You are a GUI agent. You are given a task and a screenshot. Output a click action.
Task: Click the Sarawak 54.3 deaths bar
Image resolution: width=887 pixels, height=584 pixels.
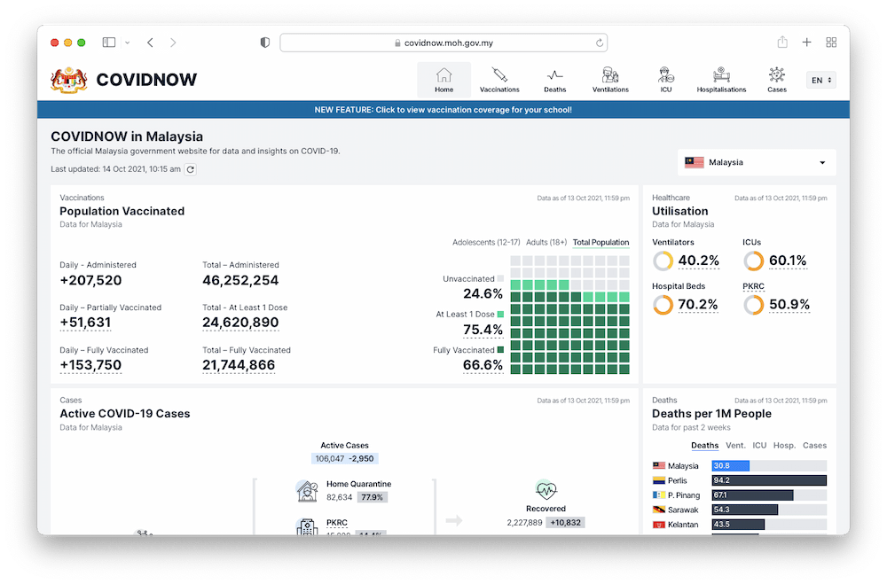pyautogui.click(x=744, y=510)
